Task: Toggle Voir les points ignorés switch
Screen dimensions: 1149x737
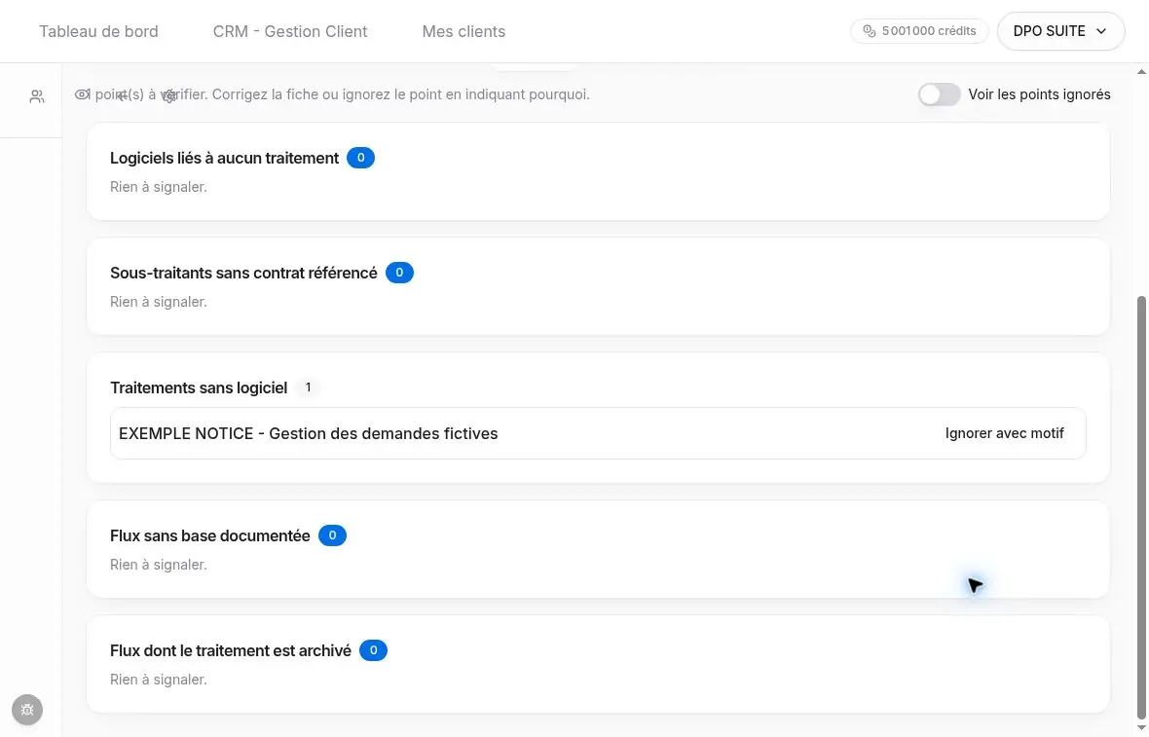Action: point(939,94)
